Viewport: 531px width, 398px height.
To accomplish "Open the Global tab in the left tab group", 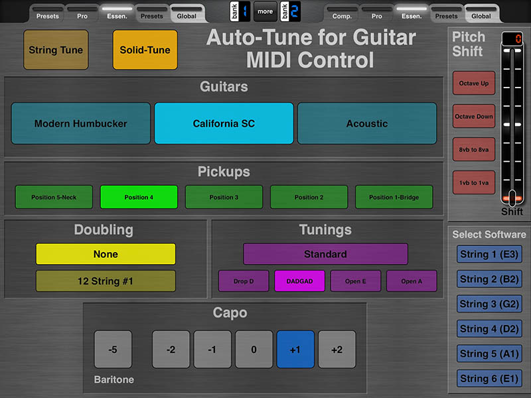I will pos(187,13).
